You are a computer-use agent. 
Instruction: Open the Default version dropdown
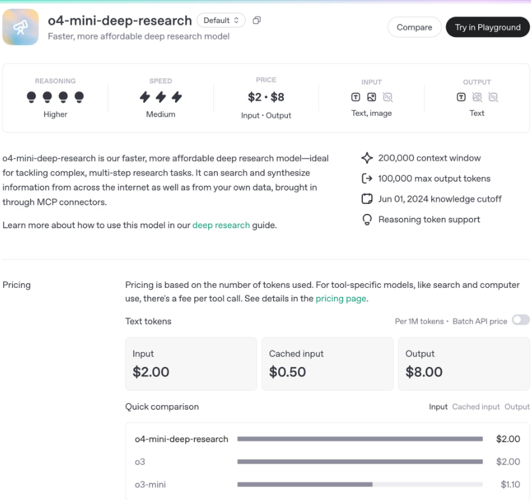coord(221,20)
